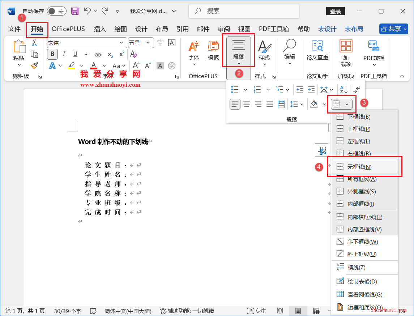Image resolution: width=414 pixels, height=316 pixels.
Task: Redo the action
Action: [x=105, y=11]
